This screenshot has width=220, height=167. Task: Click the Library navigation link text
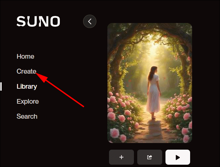point(27,87)
